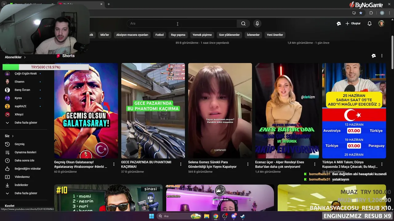Image resolution: width=394 pixels, height=221 pixels.
Task: Select the Yeni öneriler chip
Action: click(x=275, y=35)
